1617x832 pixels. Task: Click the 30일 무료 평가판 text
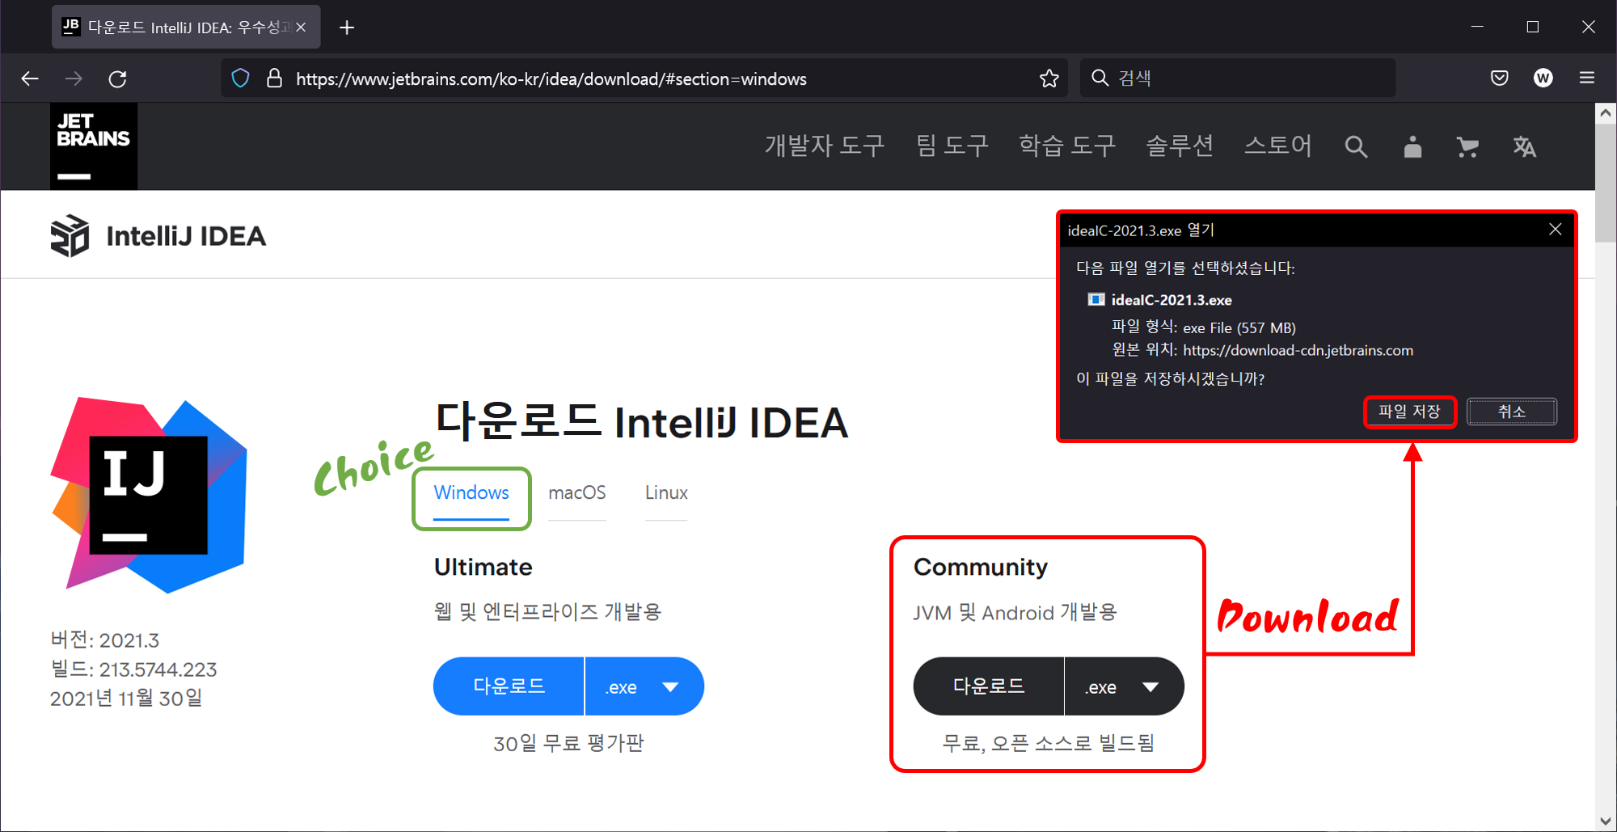(568, 743)
